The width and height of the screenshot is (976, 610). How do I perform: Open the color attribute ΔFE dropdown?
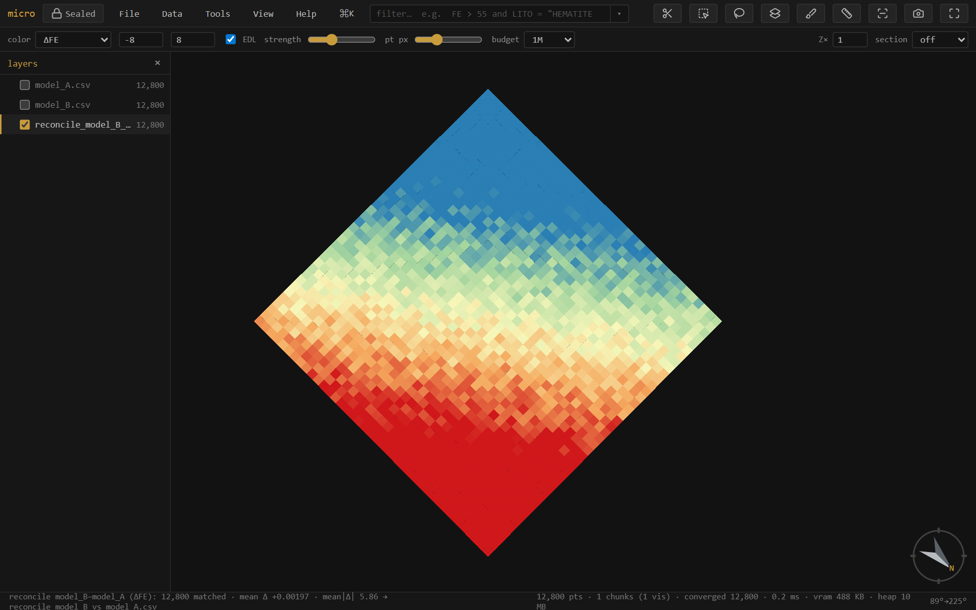point(73,40)
